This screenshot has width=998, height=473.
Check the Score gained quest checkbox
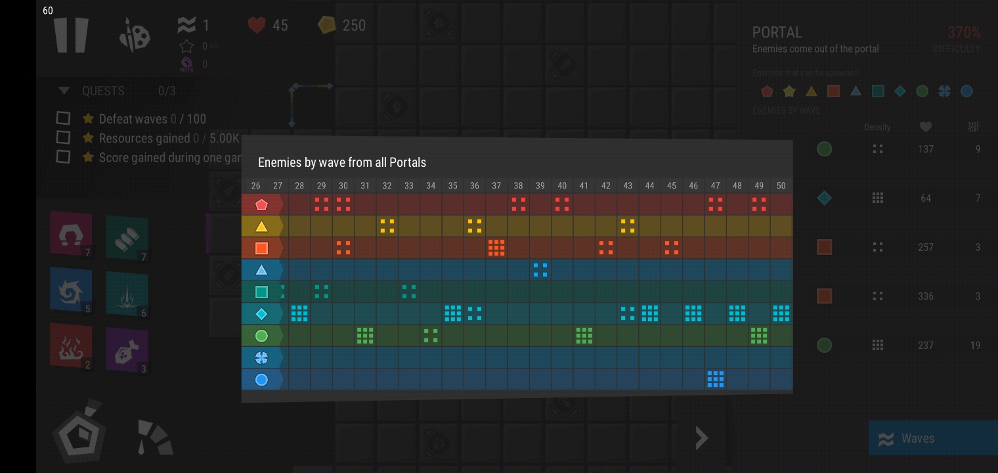coord(63,156)
